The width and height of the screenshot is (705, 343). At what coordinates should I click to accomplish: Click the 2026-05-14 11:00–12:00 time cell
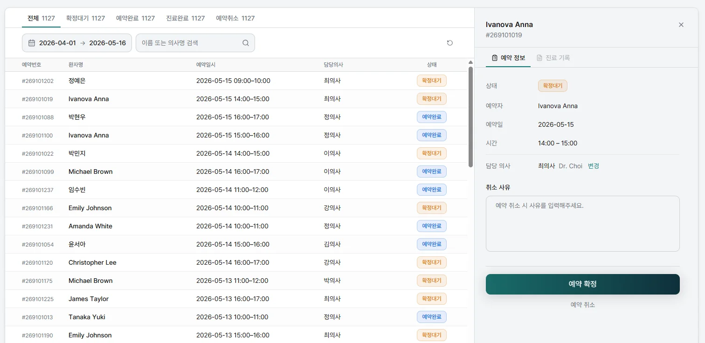coord(232,190)
